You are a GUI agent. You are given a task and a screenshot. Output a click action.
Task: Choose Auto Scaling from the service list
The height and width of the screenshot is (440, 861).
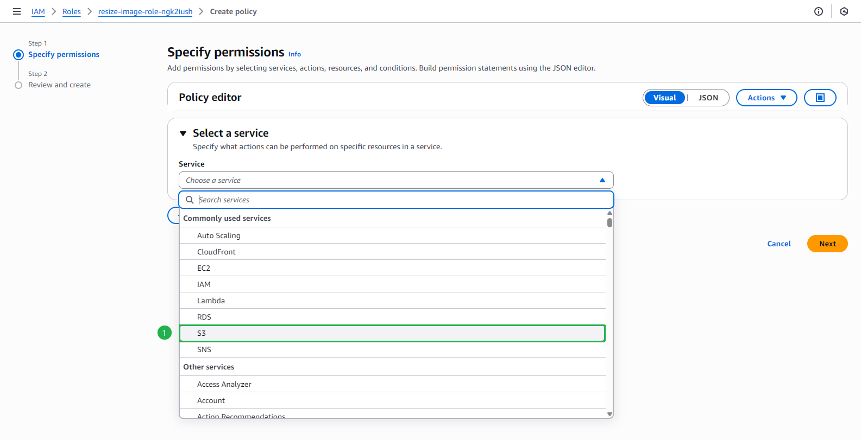click(x=392, y=235)
